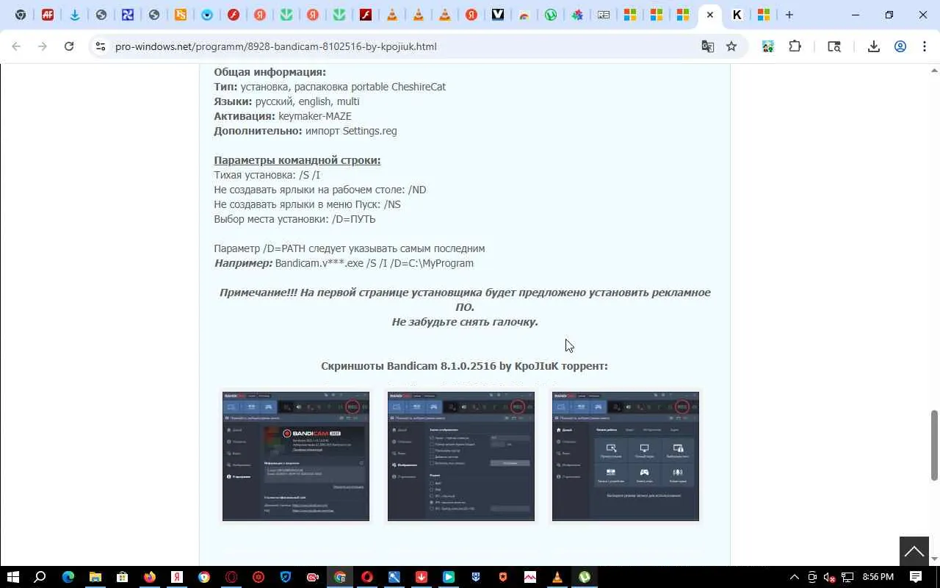Click the line 'Тихая установка: /S /I'
This screenshot has width=940, height=588.
(267, 175)
